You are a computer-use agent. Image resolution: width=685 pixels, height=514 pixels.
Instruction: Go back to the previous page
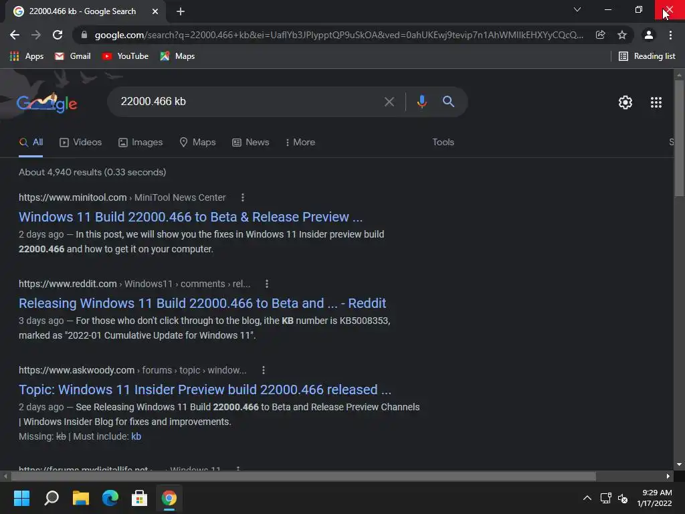(15, 35)
